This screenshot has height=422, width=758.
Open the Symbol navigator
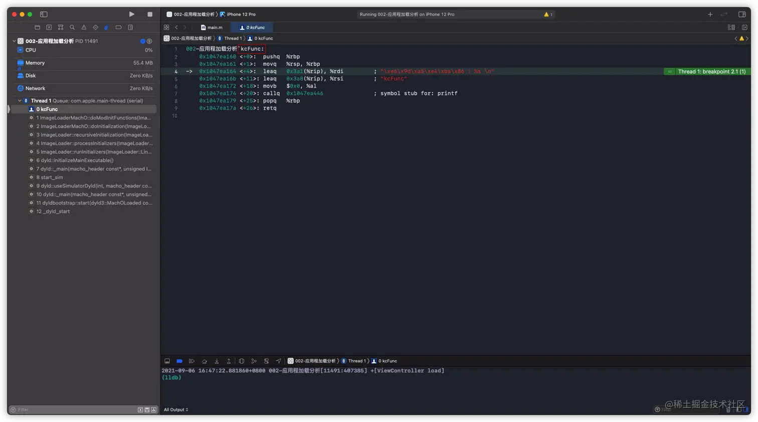pyautogui.click(x=61, y=28)
